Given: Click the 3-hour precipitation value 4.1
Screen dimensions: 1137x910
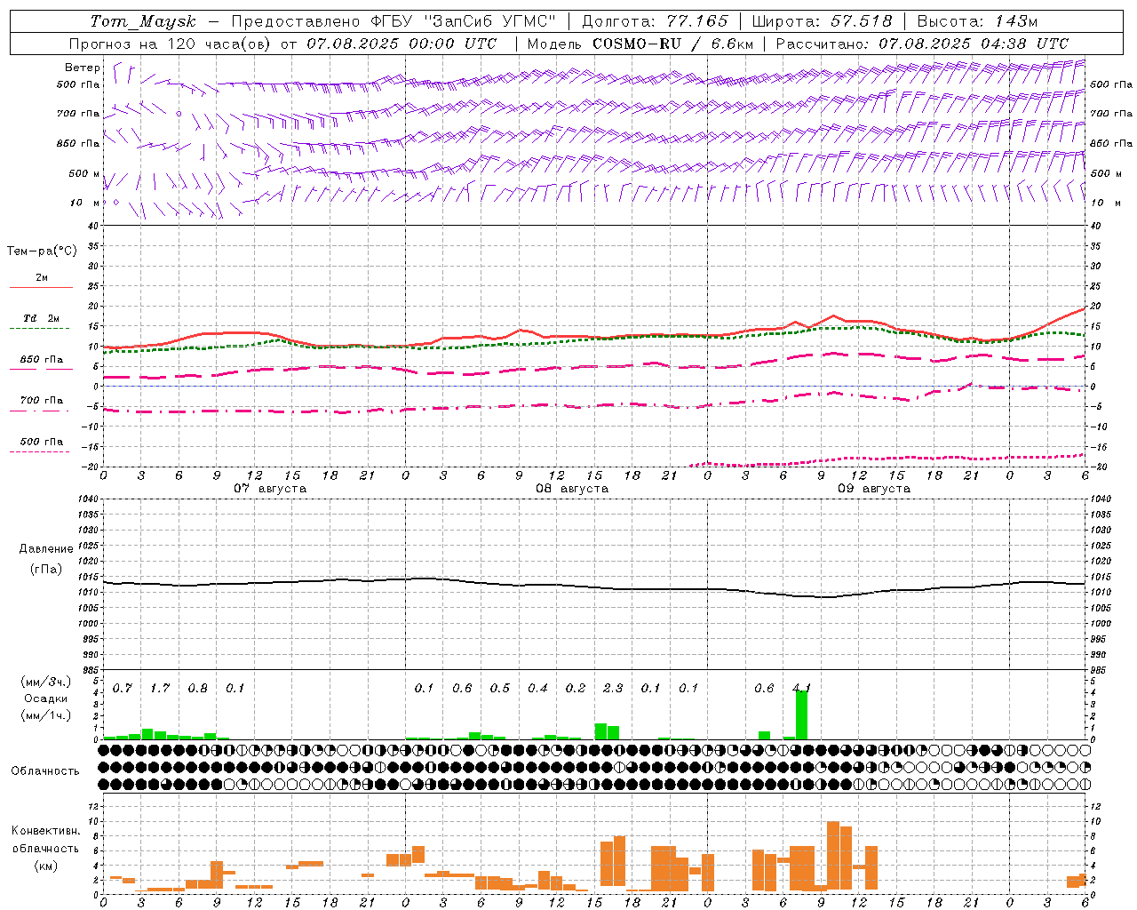Looking at the screenshot, I should [x=801, y=688].
